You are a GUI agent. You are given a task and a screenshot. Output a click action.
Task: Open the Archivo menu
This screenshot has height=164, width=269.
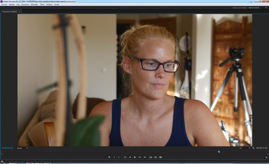click(4, 5)
